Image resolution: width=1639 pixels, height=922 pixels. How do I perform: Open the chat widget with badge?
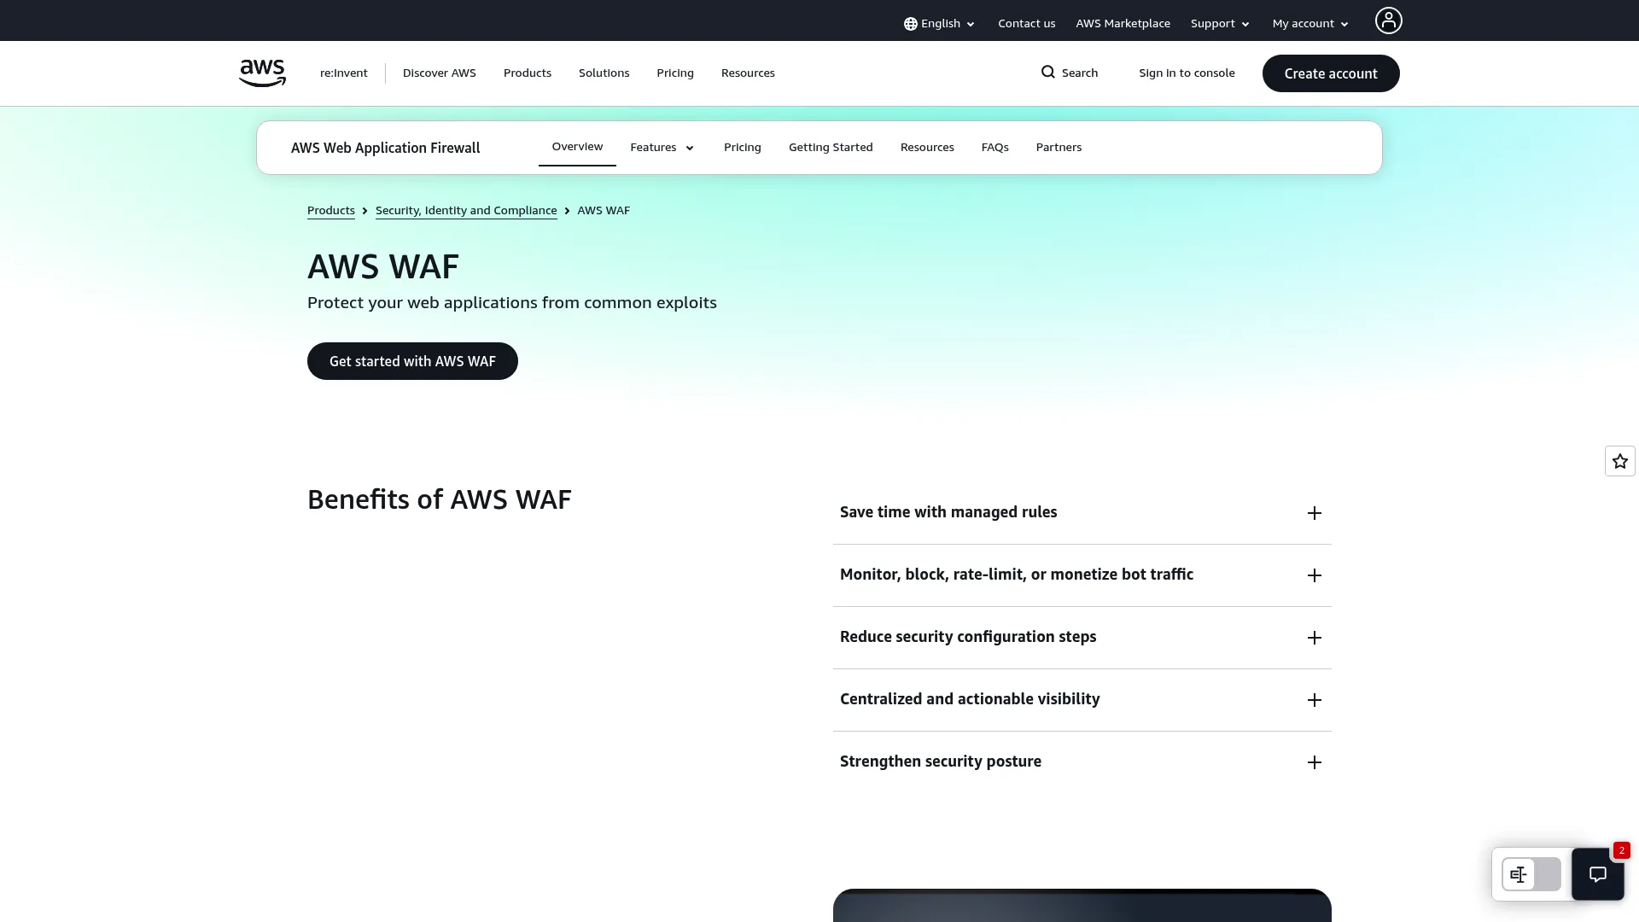pyautogui.click(x=1598, y=874)
